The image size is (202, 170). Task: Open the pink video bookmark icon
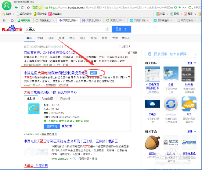50,14
